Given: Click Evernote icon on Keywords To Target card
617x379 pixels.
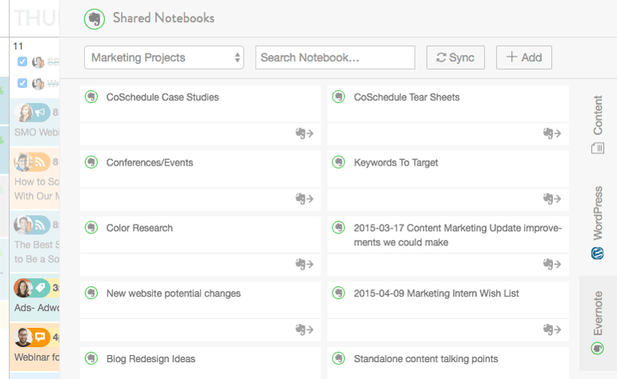Looking at the screenshot, I should (x=338, y=162).
